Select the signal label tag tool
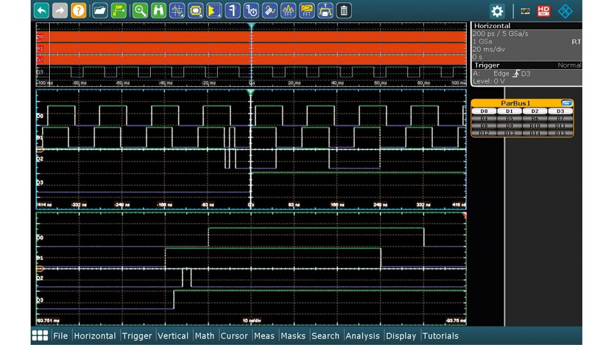Screen dimensions: 613x345 (x=269, y=11)
